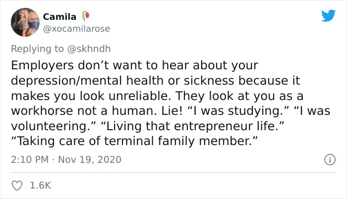Viewport: 347px width, 199px height.
Task: View the 1.6K likes count
Action: point(41,186)
